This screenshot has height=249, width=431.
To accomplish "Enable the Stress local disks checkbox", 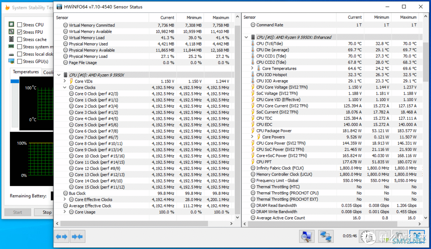I will click(20, 54).
